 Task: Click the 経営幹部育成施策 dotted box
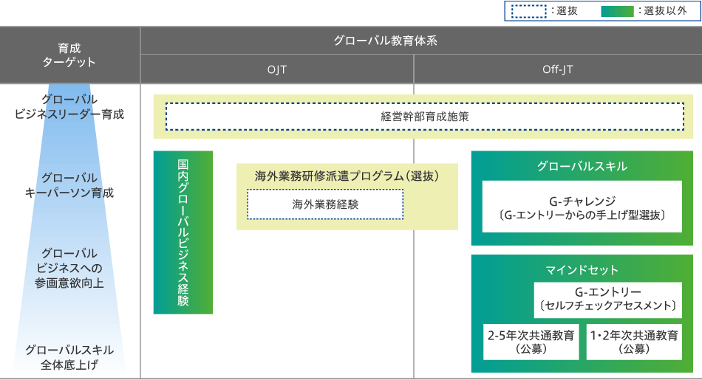coord(425,117)
